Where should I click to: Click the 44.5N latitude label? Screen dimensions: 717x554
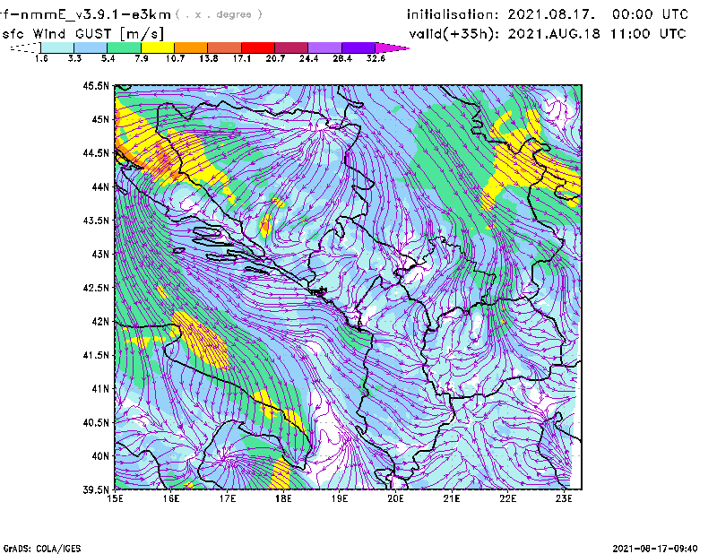pyautogui.click(x=96, y=152)
